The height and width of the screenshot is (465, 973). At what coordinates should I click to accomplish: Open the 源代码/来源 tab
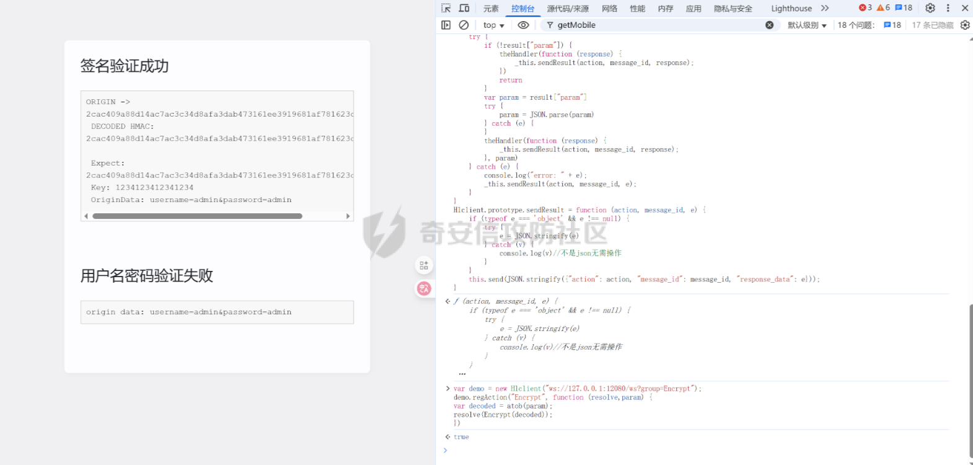click(x=568, y=8)
